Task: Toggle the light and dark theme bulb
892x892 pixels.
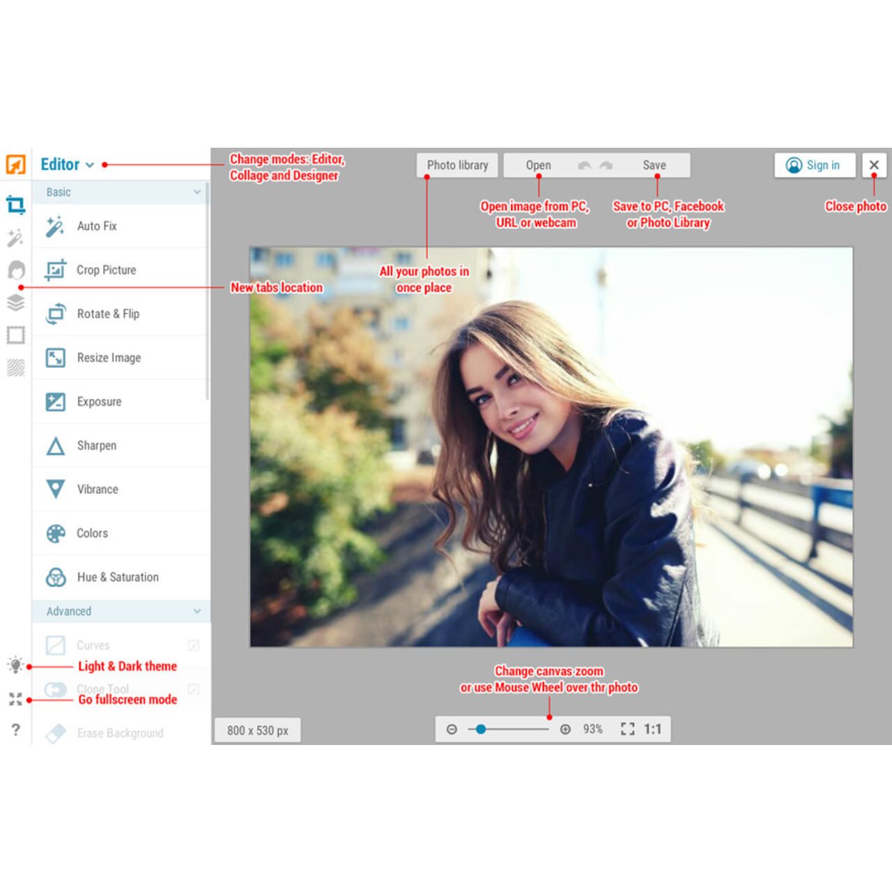Action: 15,666
